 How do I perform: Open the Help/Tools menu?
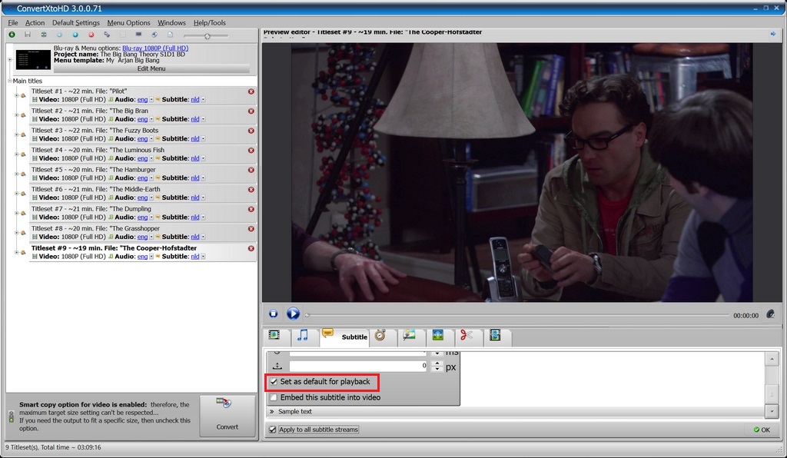[x=210, y=22]
